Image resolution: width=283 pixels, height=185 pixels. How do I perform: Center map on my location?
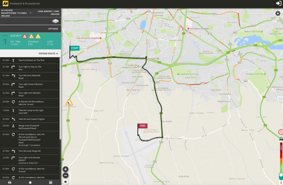(65, 182)
